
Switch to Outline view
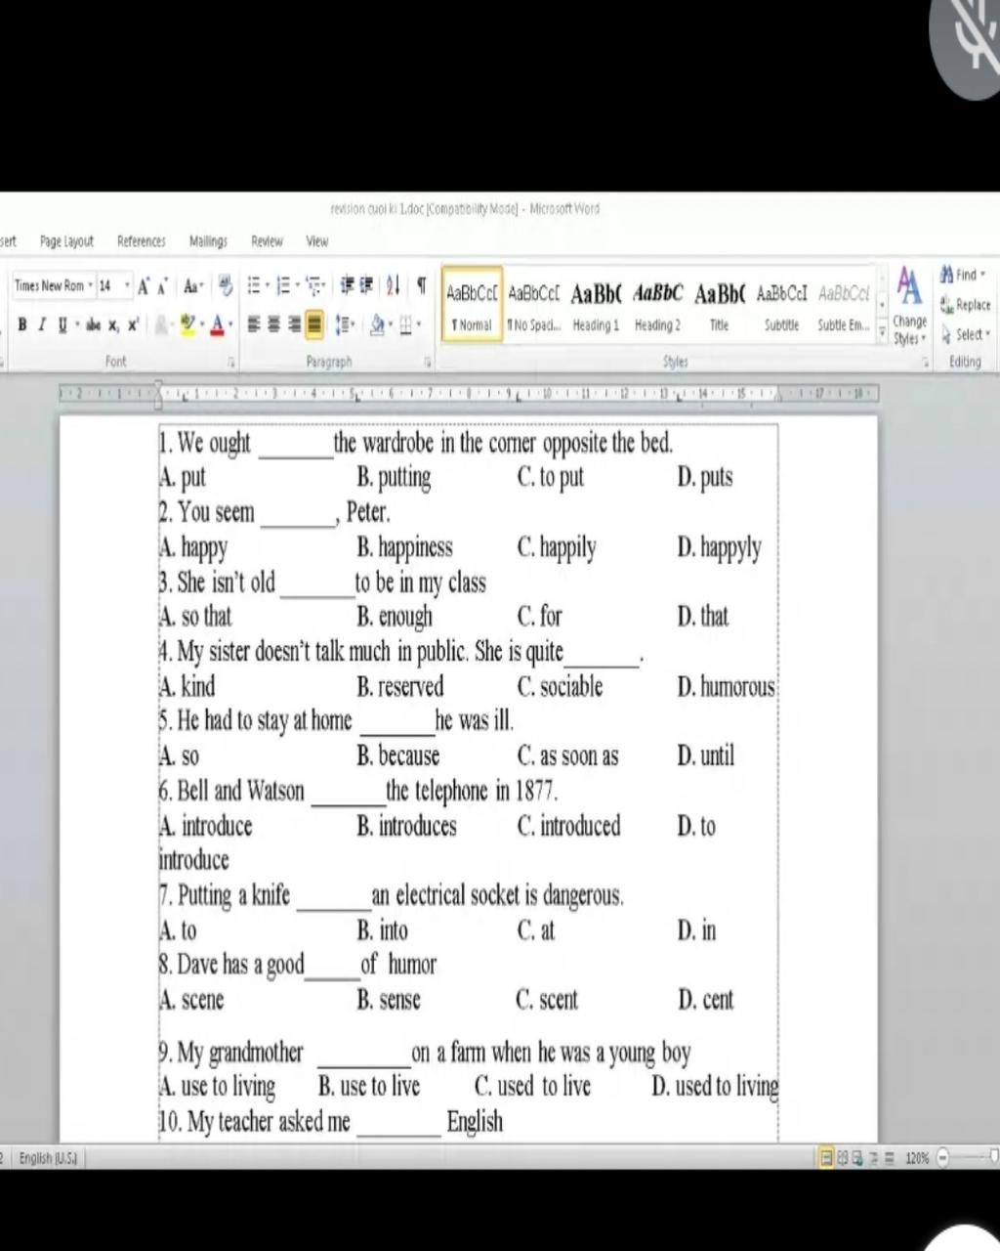point(873,1158)
